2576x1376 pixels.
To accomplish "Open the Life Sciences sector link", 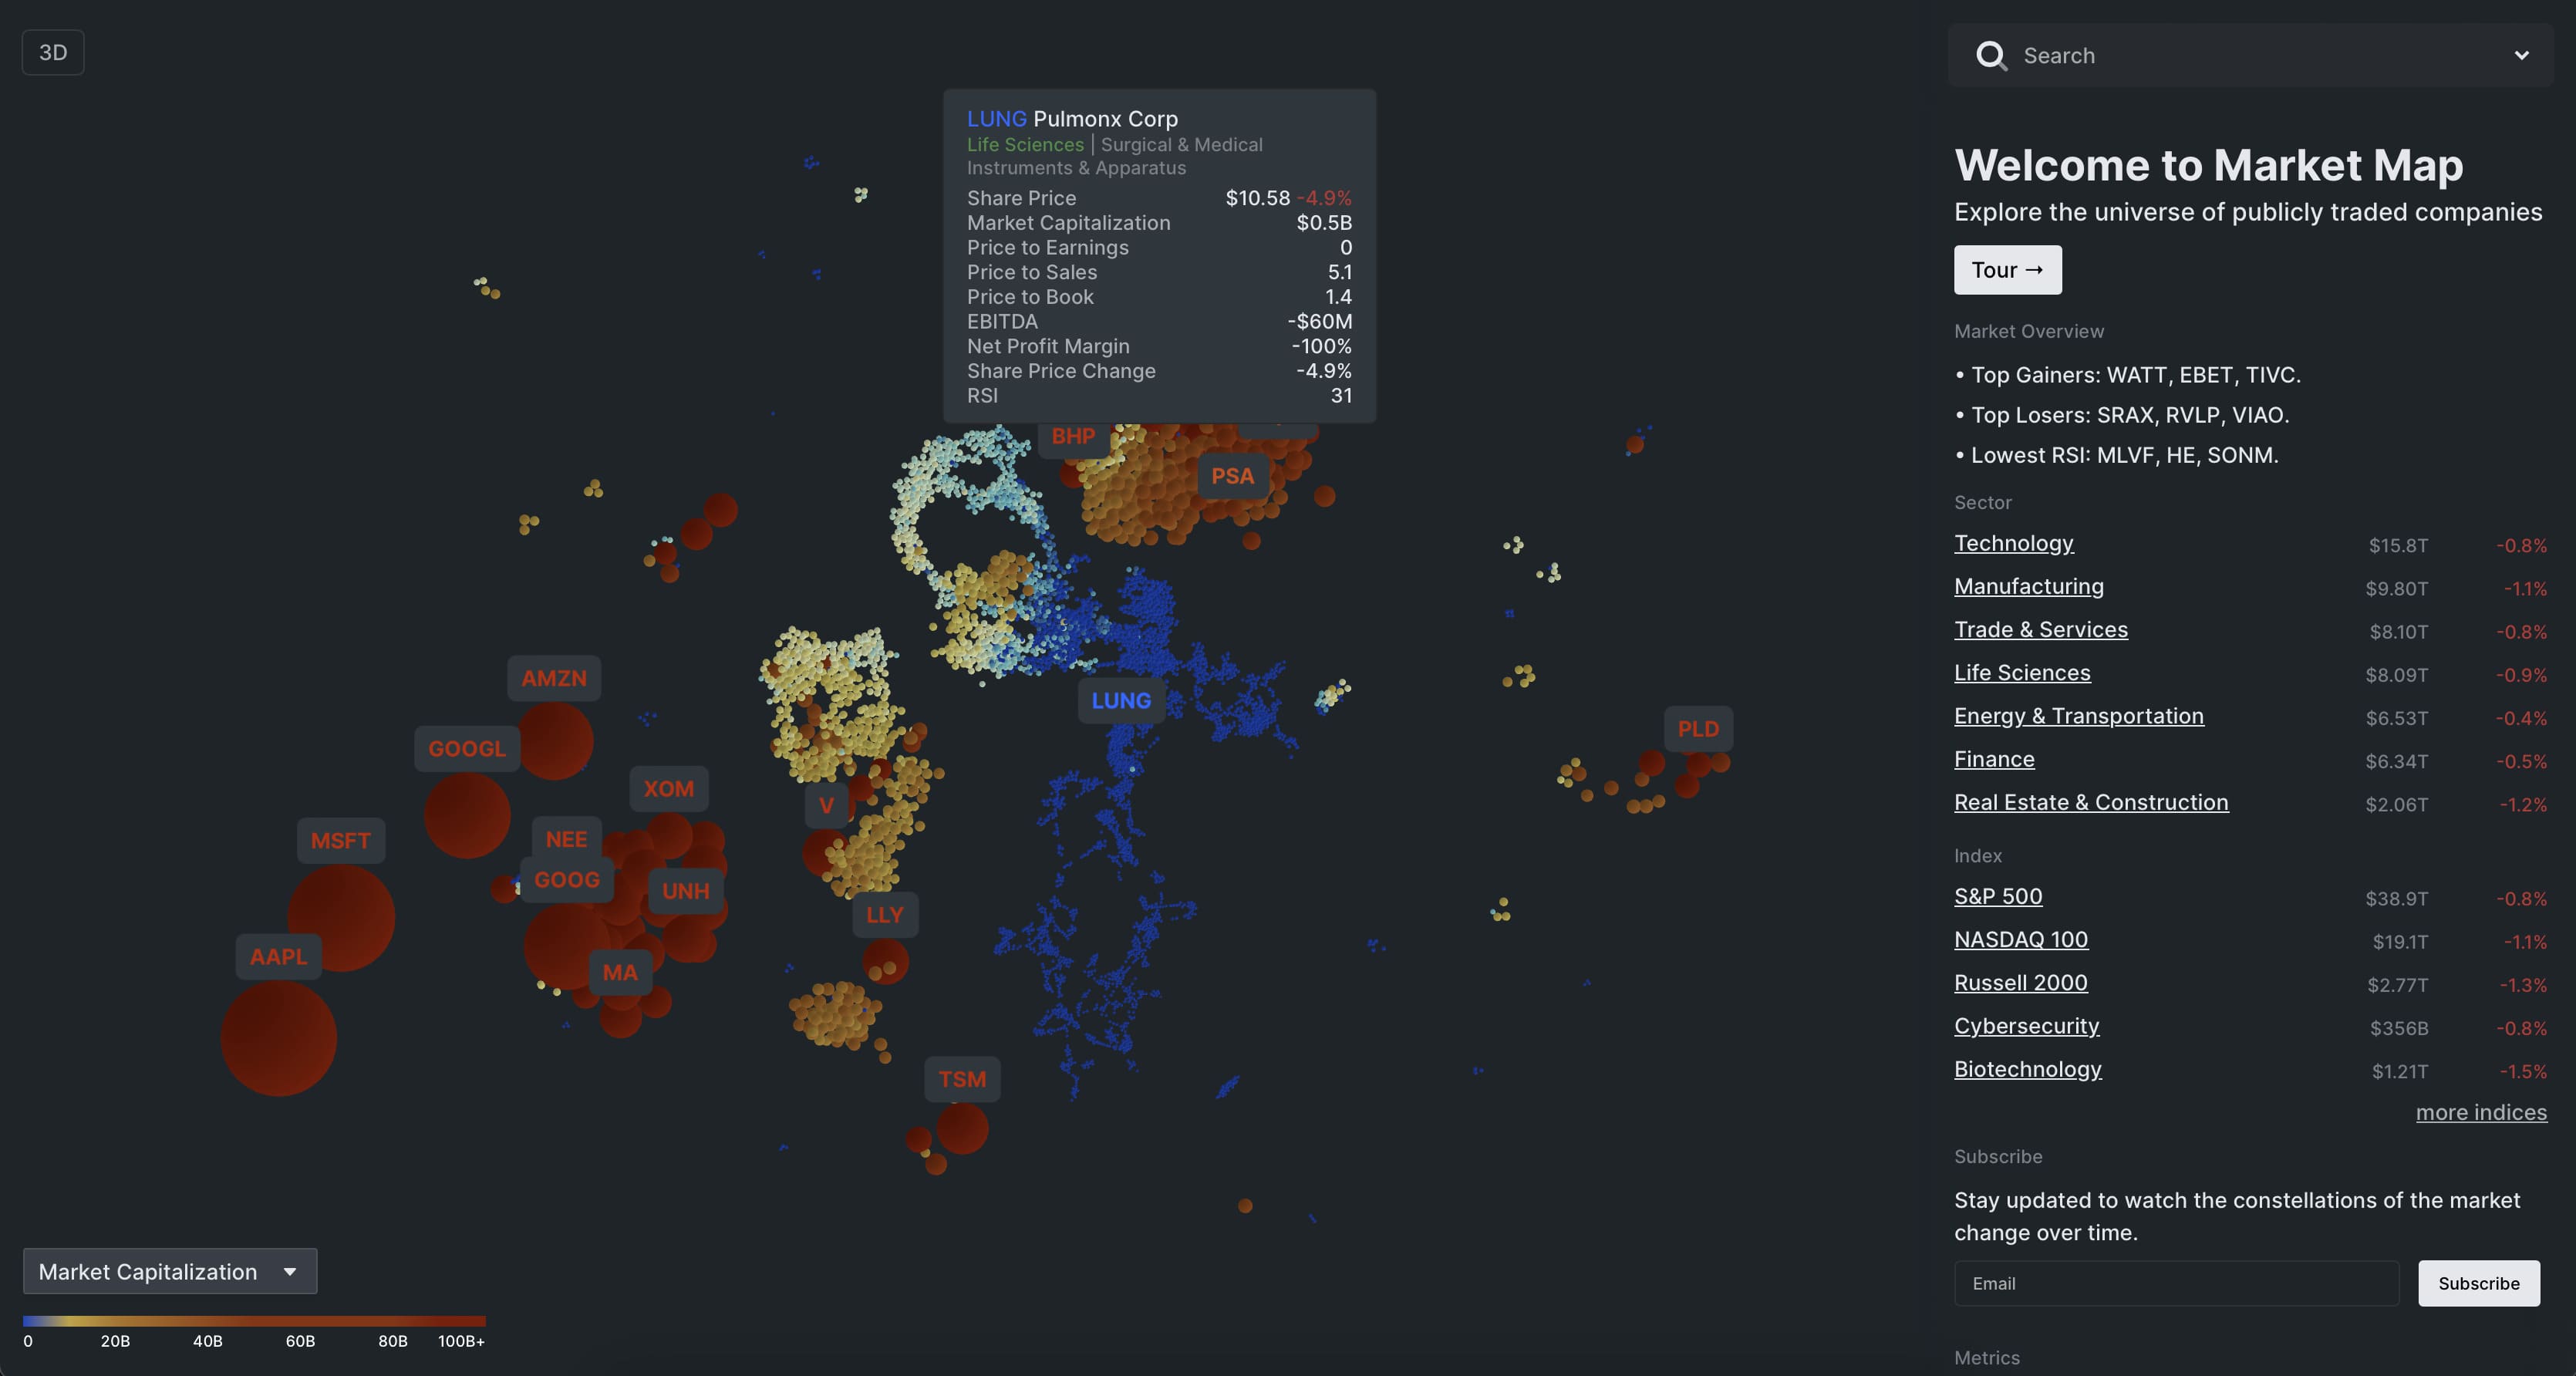I will [x=2022, y=672].
